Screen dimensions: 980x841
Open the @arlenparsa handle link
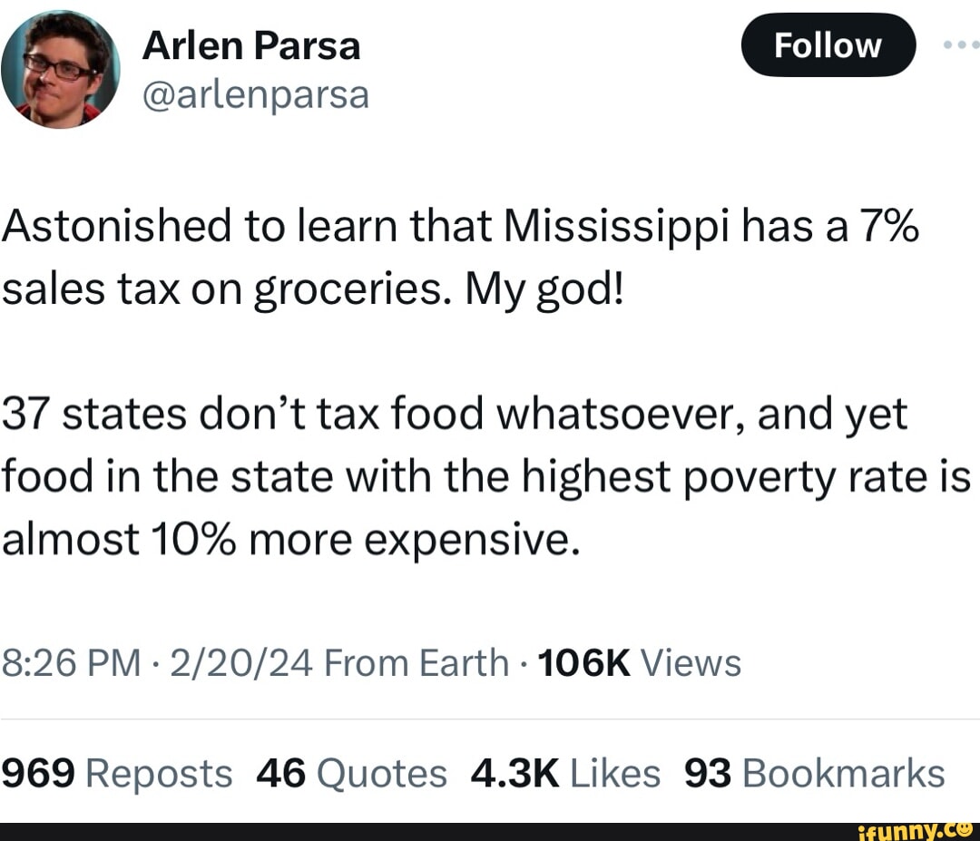point(255,93)
